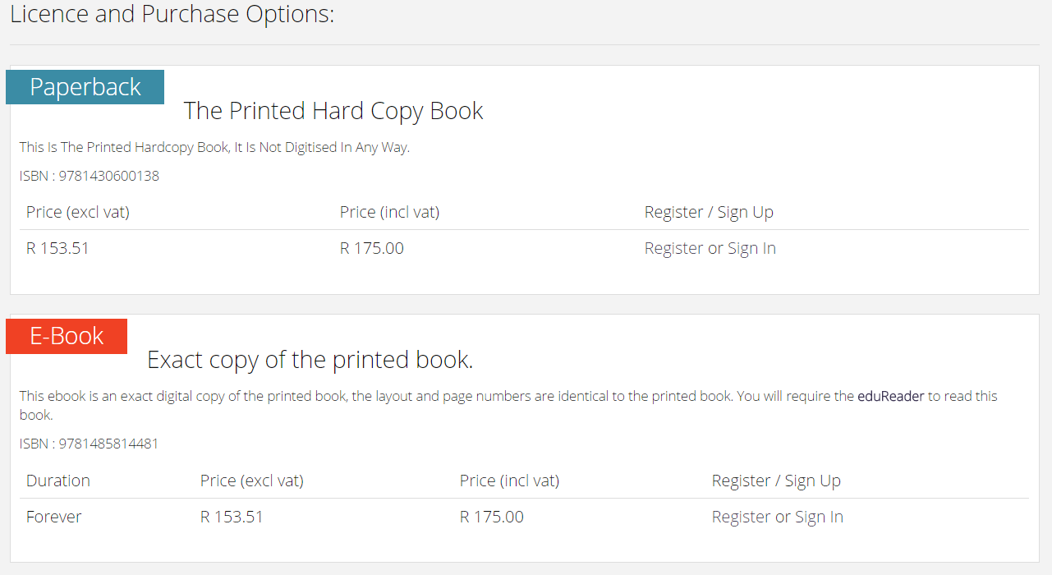Click Paperback Price (incl vat) column header

coord(389,212)
